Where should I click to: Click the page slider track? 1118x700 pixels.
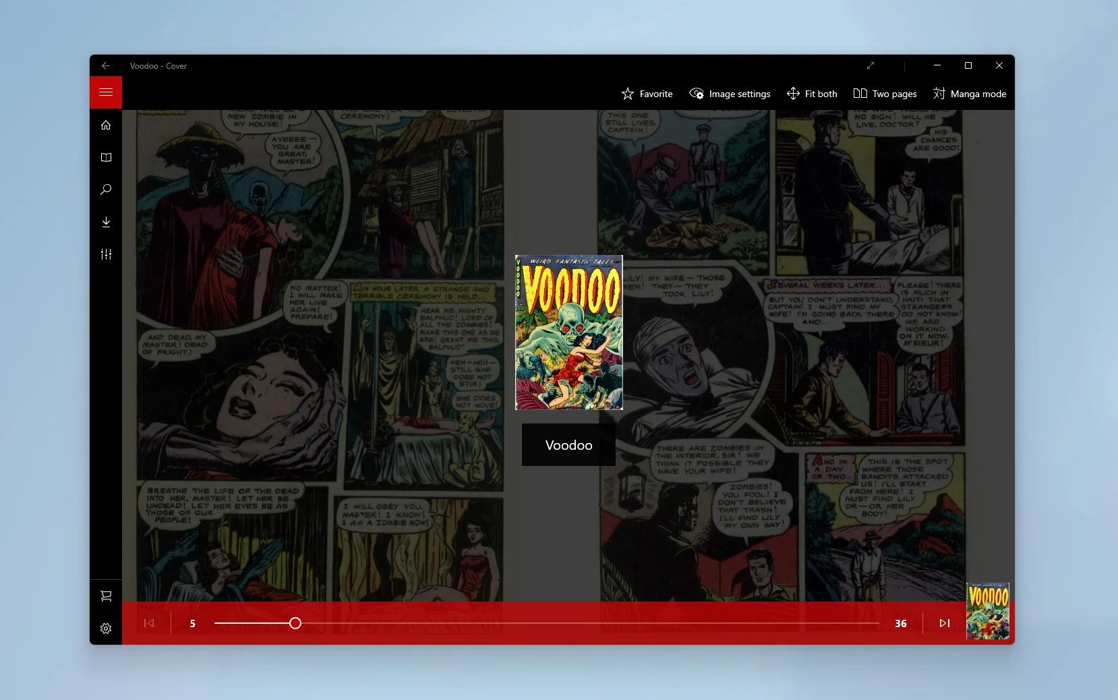click(546, 623)
